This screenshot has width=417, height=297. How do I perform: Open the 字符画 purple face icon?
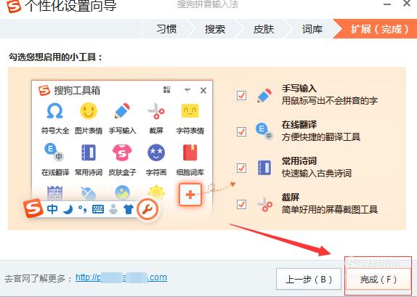[x=156, y=152]
